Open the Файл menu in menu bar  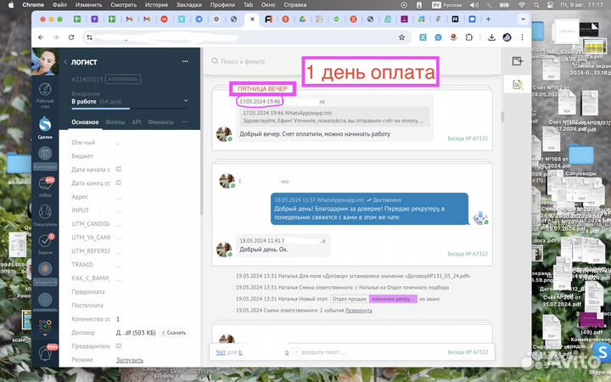[x=59, y=5]
